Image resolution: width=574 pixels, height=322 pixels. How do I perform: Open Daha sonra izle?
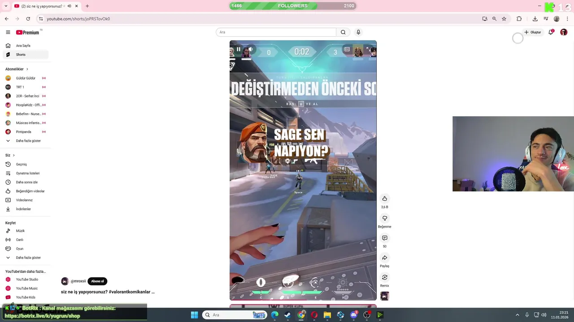tap(25, 182)
